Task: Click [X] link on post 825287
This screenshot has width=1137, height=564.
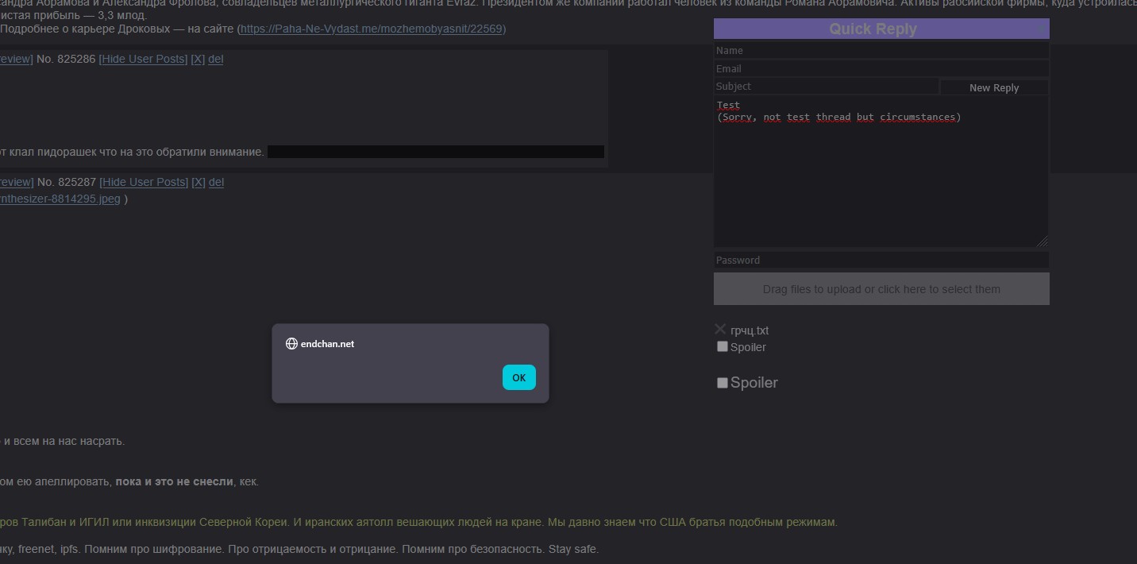Action: click(x=198, y=182)
